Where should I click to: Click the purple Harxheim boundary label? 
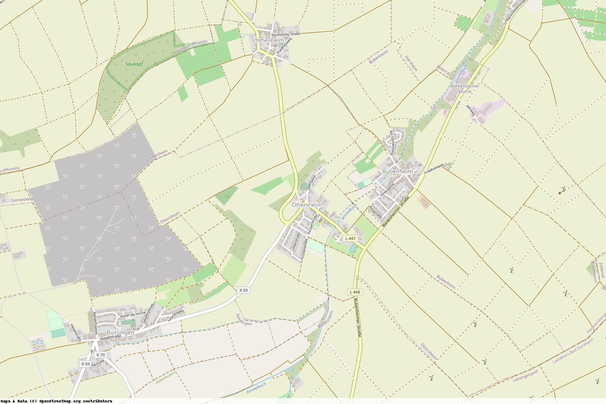411,63
